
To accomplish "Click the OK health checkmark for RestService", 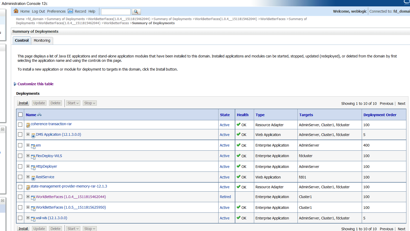I will (238, 177).
